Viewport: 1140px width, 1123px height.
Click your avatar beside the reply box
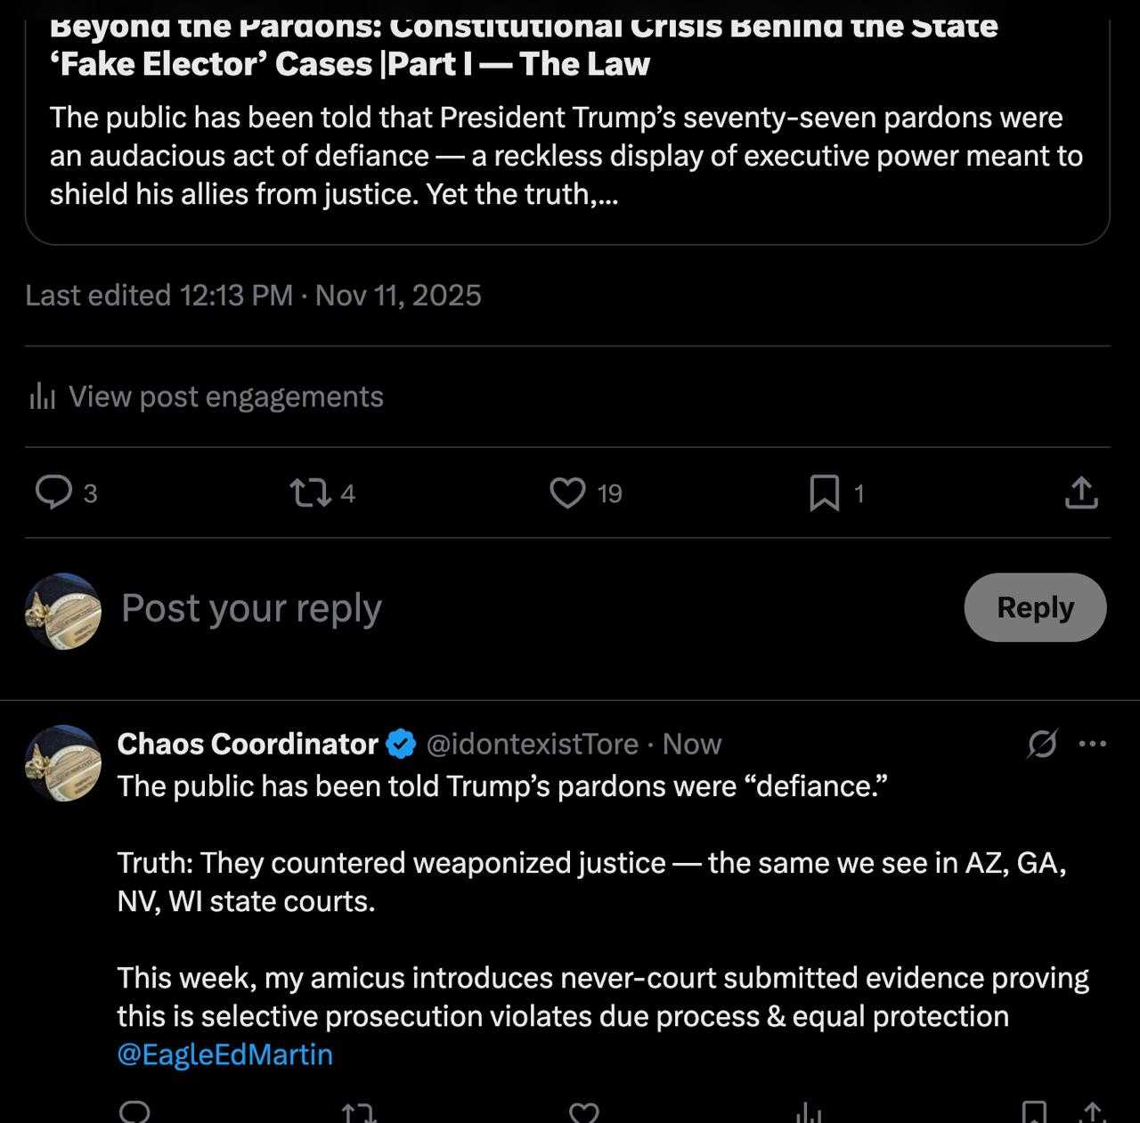[63, 611]
